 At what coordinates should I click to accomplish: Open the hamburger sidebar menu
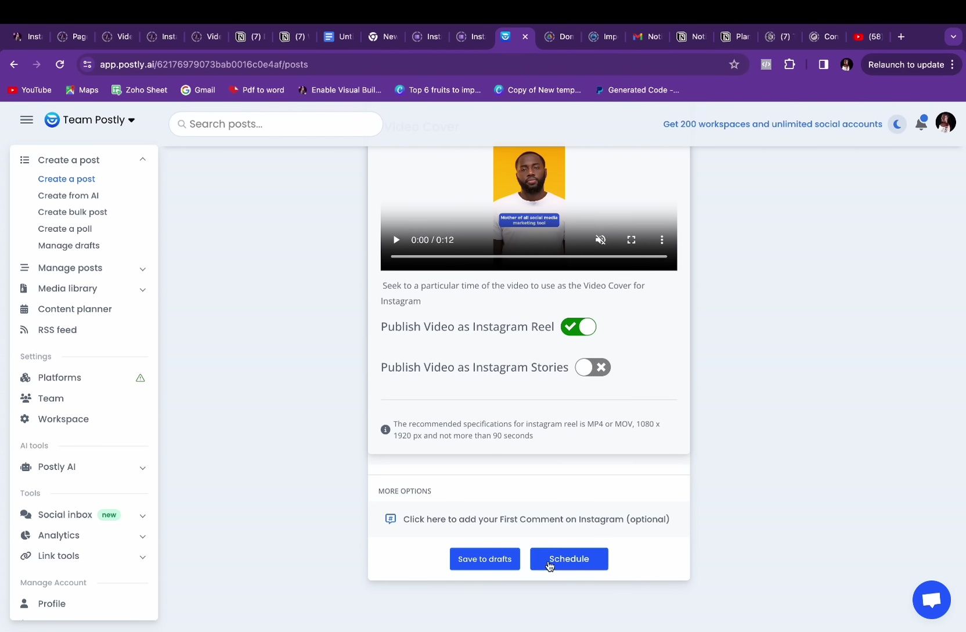pos(26,120)
